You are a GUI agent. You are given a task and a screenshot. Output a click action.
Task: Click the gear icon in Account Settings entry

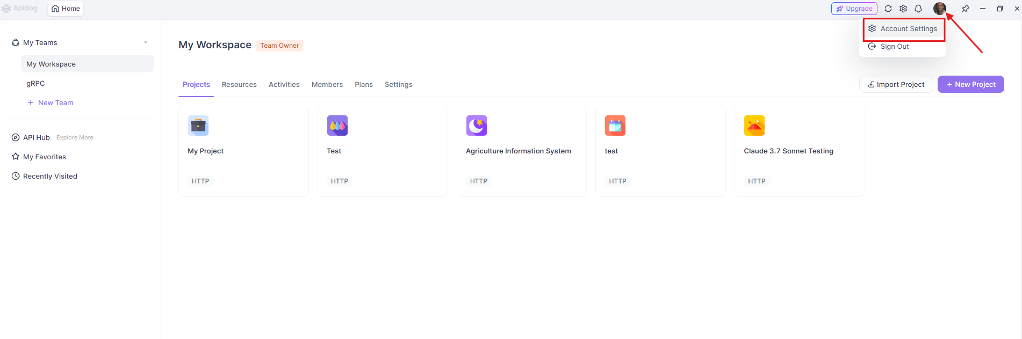tap(872, 28)
